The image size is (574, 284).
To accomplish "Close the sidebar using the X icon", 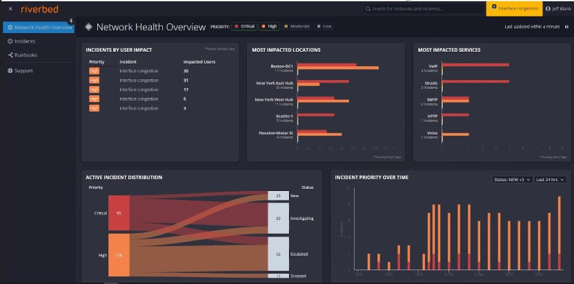I will (x=10, y=9).
